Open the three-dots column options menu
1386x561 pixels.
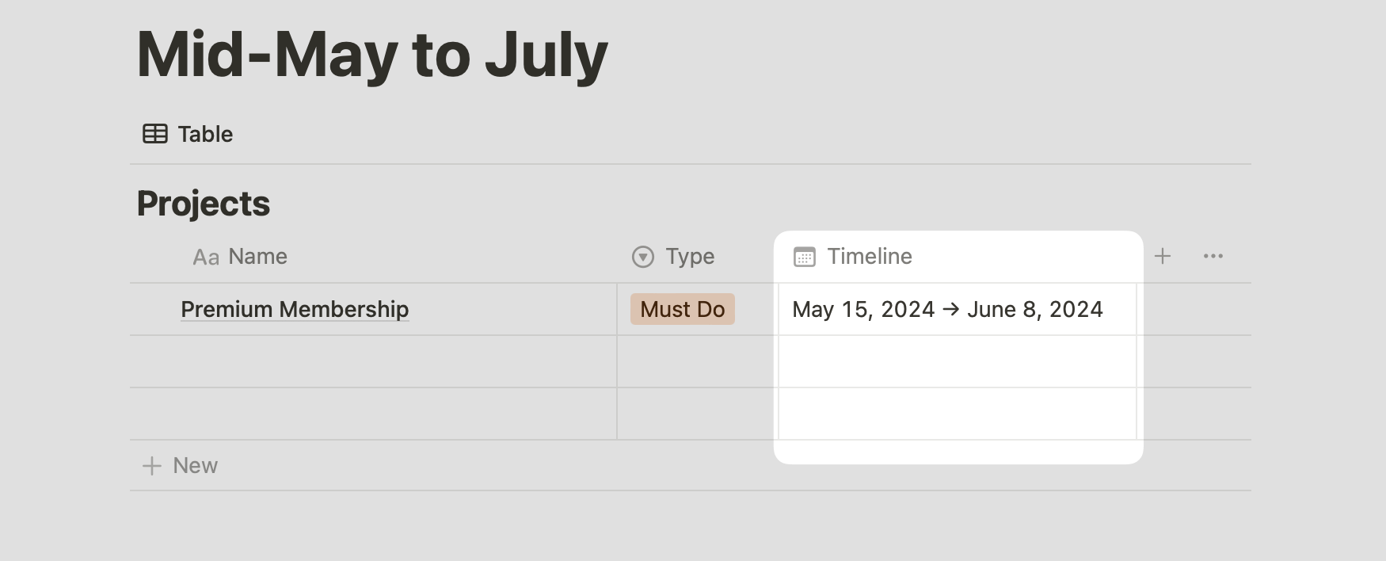pyautogui.click(x=1213, y=256)
